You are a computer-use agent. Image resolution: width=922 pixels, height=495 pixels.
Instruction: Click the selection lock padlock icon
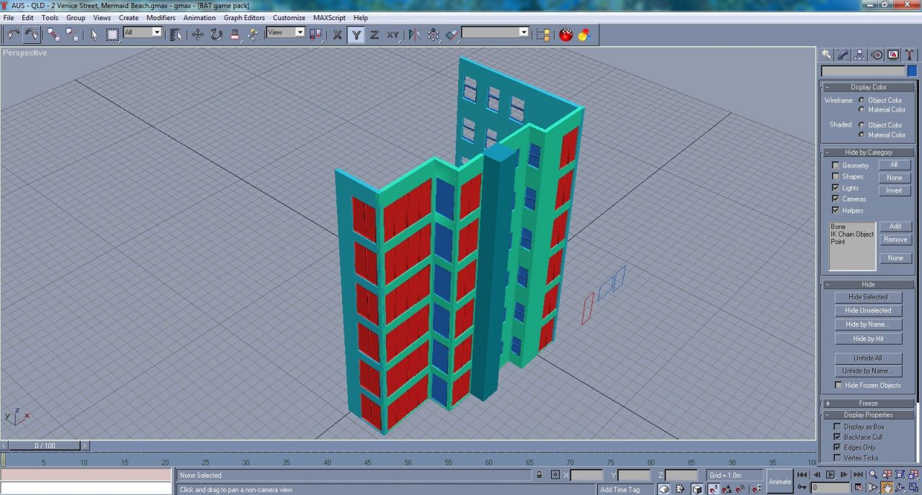pyautogui.click(x=539, y=475)
